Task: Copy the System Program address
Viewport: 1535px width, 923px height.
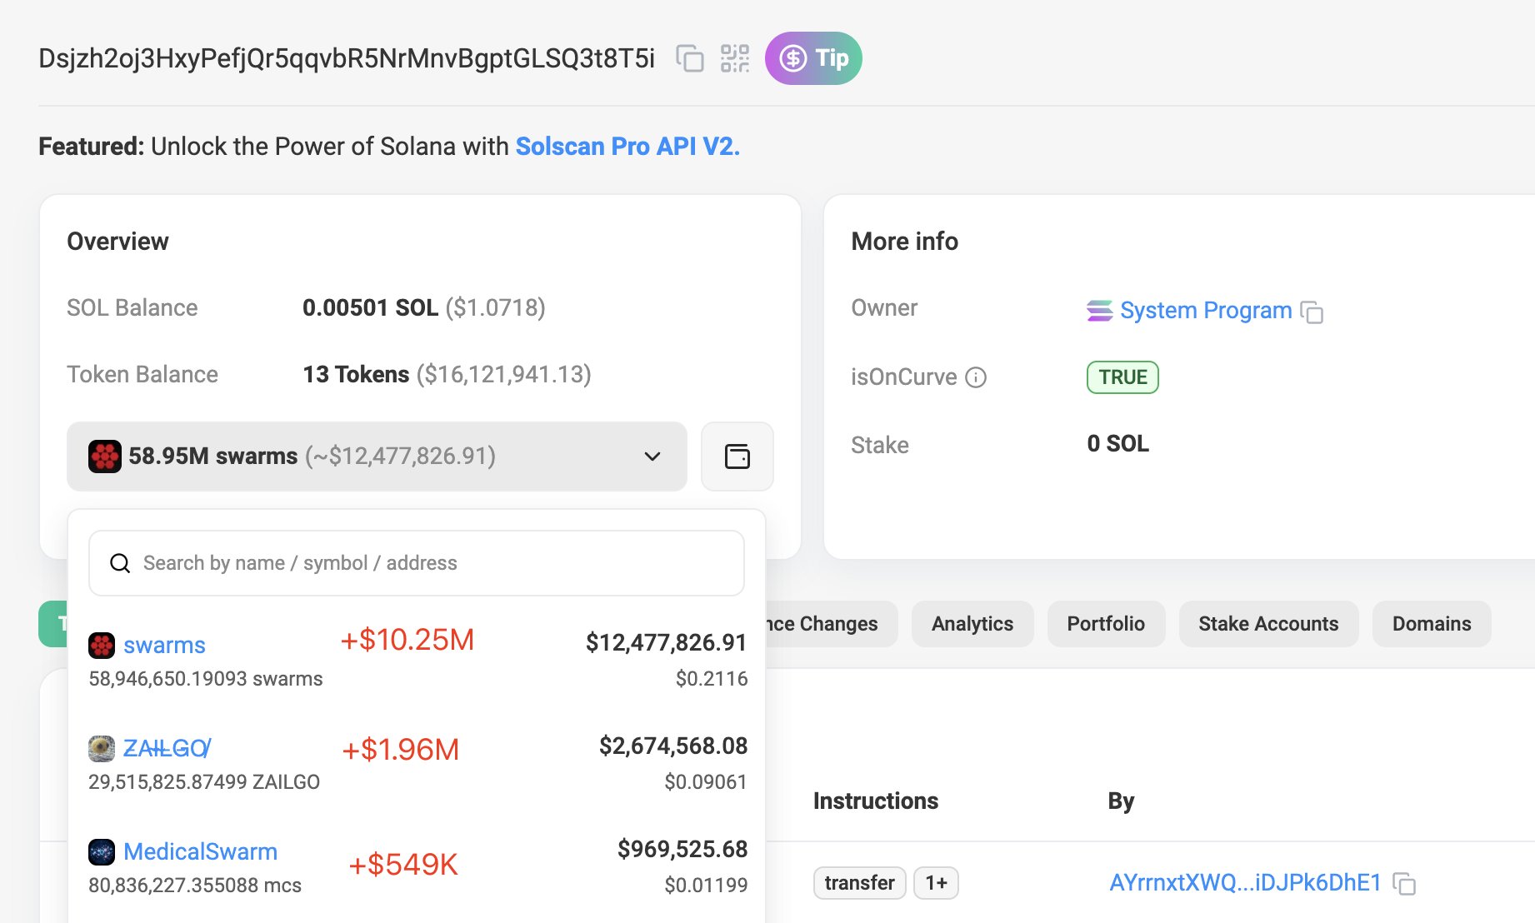Action: point(1312,313)
